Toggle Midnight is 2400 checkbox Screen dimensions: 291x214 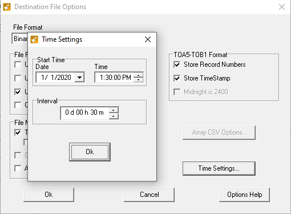[177, 92]
